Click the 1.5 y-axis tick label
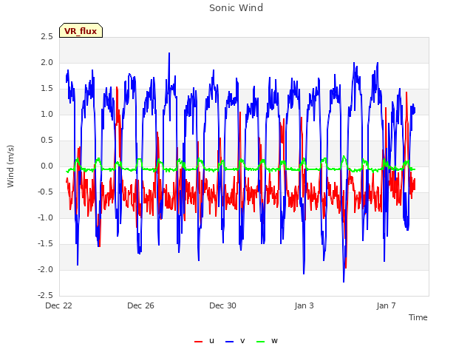 click(47, 89)
